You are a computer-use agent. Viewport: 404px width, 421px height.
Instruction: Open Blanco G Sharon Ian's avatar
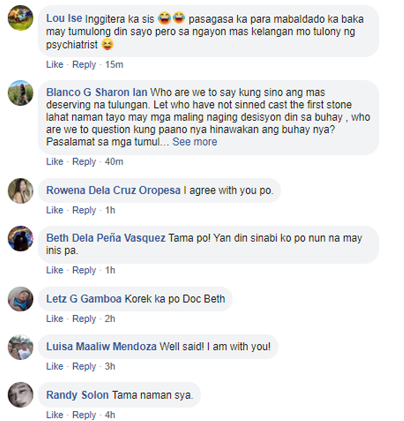pyautogui.click(x=20, y=93)
